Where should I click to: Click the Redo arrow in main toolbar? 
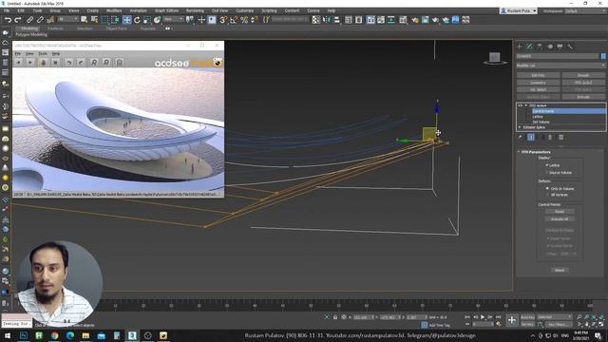click(18, 19)
